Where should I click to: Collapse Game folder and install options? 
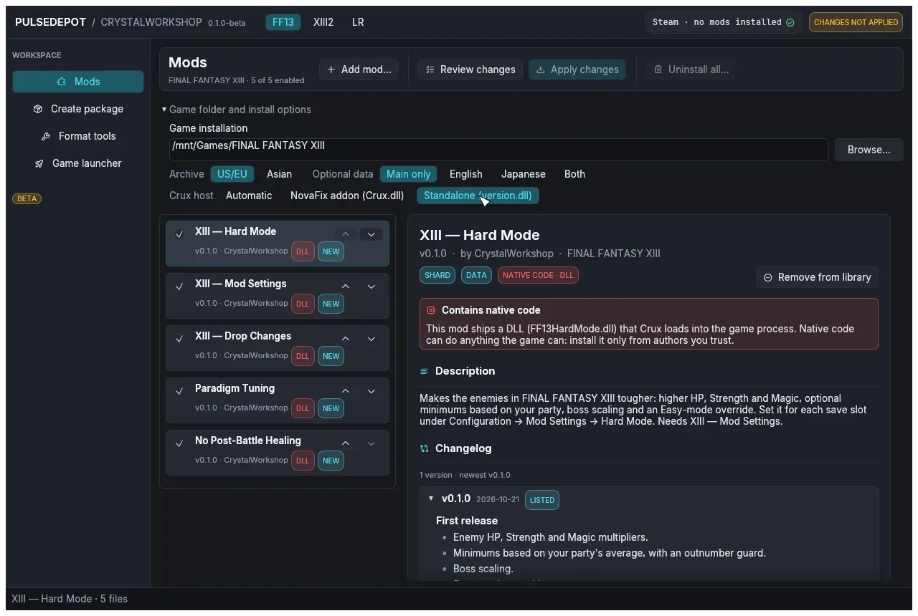point(236,110)
